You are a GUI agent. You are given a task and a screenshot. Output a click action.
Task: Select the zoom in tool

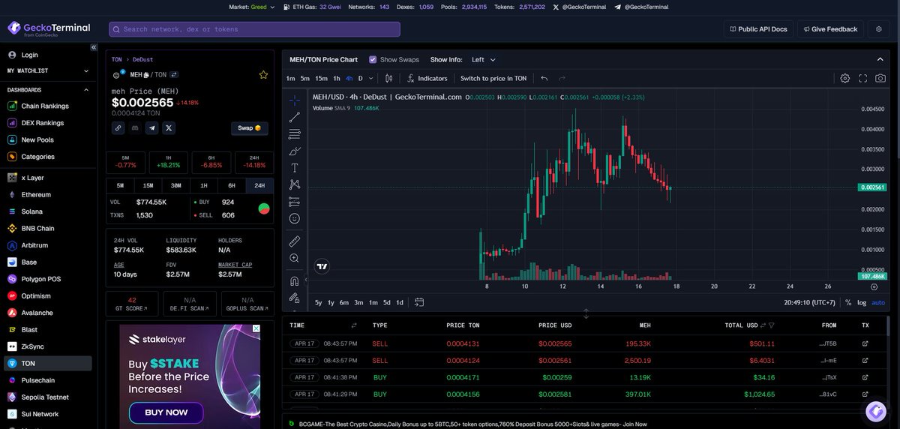point(294,258)
